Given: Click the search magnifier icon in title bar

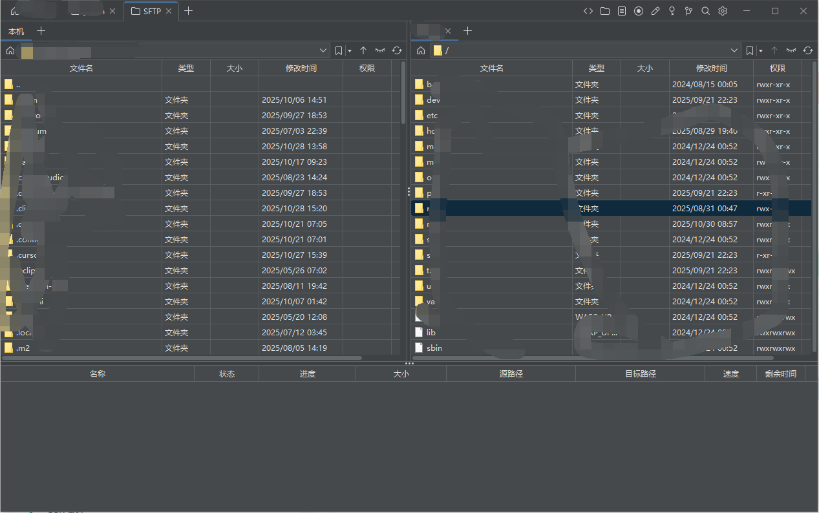Looking at the screenshot, I should 706,11.
